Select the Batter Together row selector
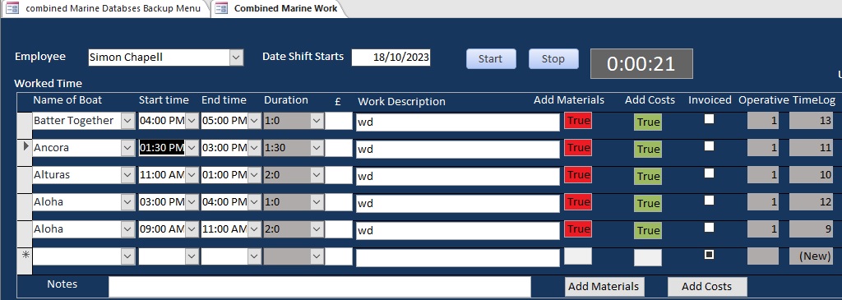This screenshot has height=300, width=842. pos(25,126)
